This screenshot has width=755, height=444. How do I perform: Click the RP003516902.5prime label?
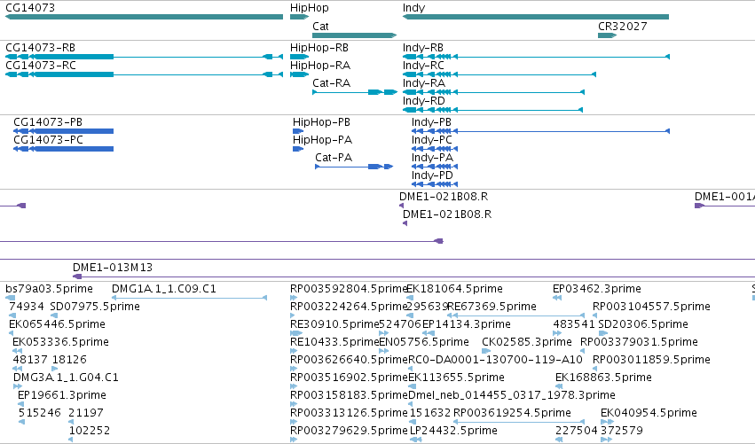tap(349, 378)
